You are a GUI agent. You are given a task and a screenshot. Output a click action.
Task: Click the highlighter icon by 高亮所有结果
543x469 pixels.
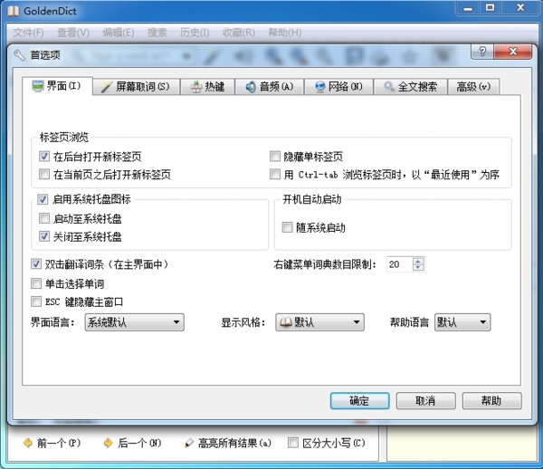pyautogui.click(x=189, y=443)
